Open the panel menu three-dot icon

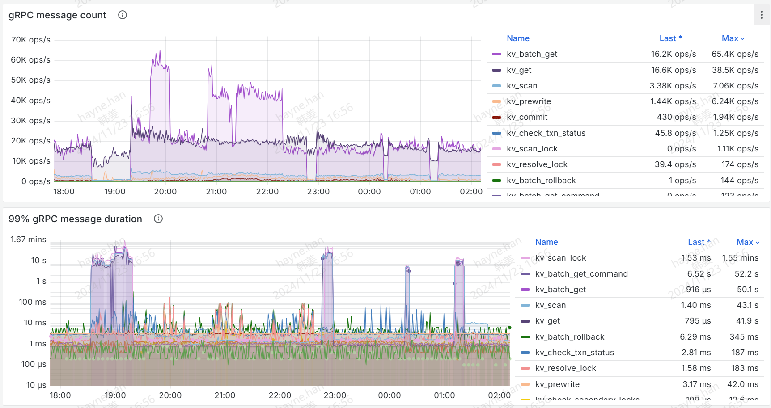coord(761,15)
